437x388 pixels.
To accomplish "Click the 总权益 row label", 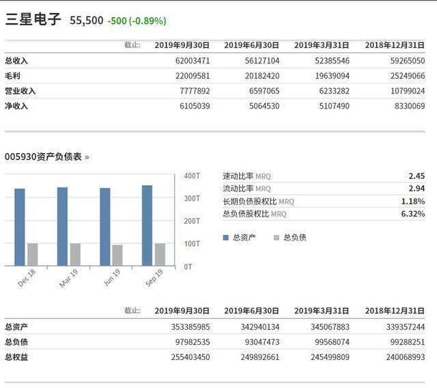I will [x=16, y=357].
